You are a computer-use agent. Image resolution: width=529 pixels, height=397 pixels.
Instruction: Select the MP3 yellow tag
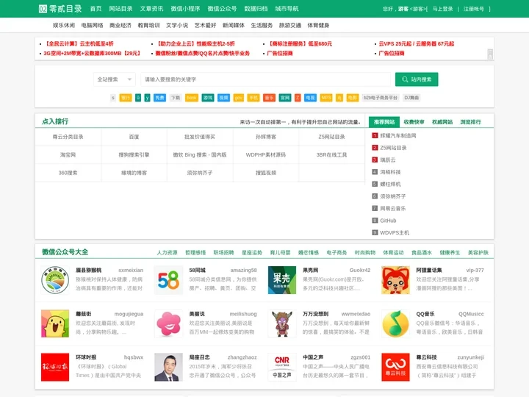[326, 98]
